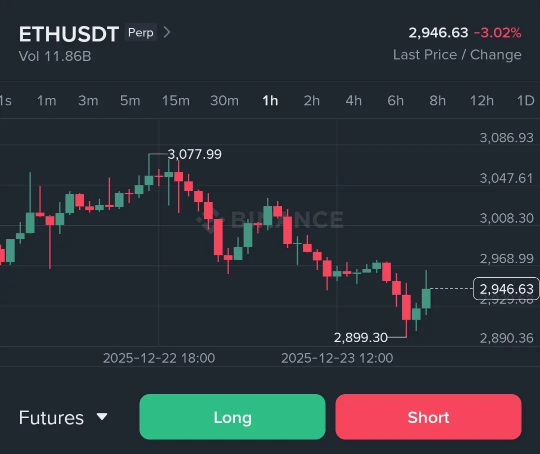Select the 1m timeframe tab
This screenshot has width=540, height=454.
(x=46, y=101)
